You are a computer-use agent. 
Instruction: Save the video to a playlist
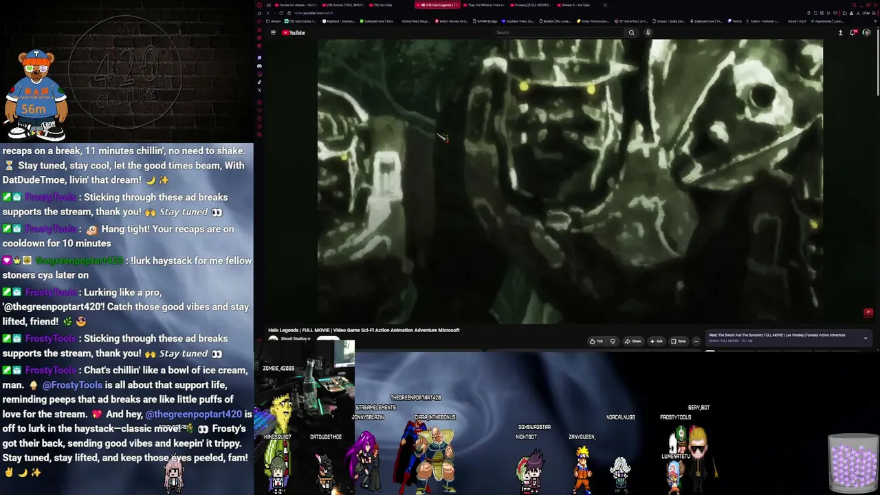coord(679,341)
